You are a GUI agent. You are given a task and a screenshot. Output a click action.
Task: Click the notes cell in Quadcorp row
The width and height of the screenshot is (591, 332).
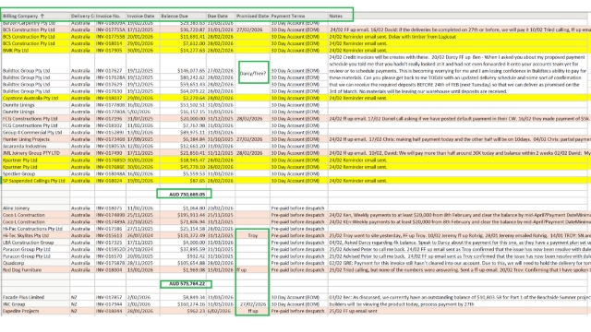pyautogui.click(x=459, y=263)
